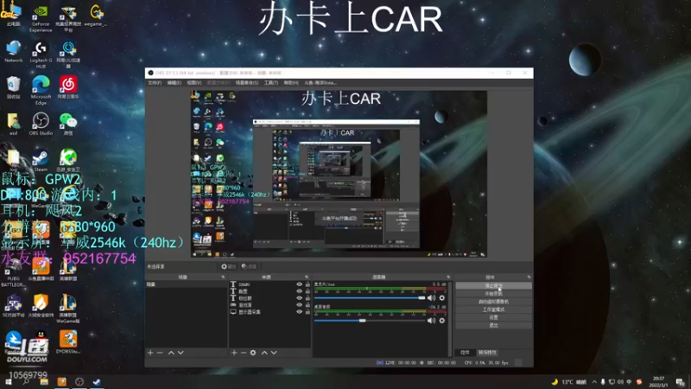
Task: Add a new scene with the plus button
Action: [x=150, y=353]
